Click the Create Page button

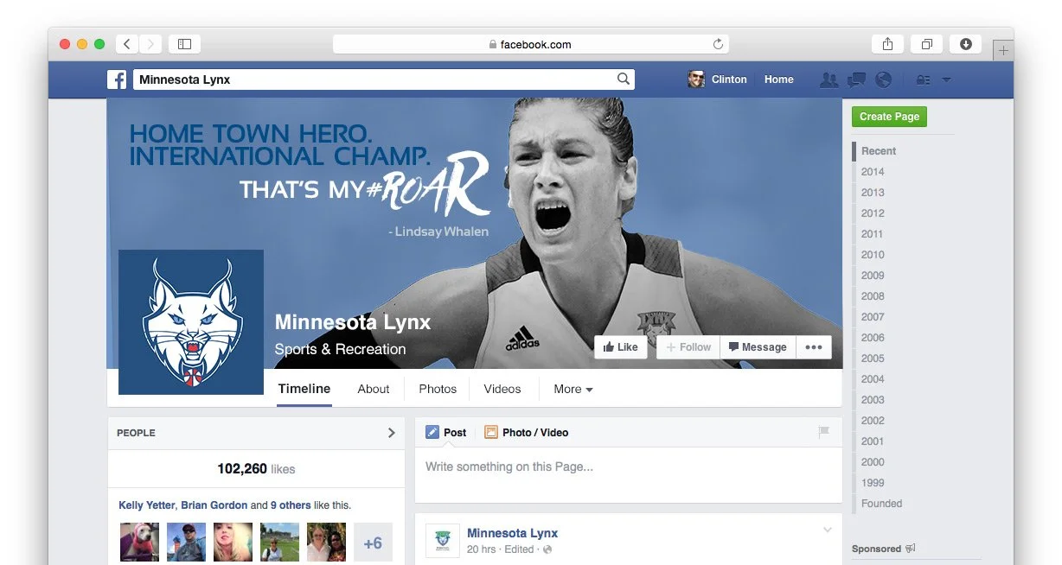coord(889,117)
